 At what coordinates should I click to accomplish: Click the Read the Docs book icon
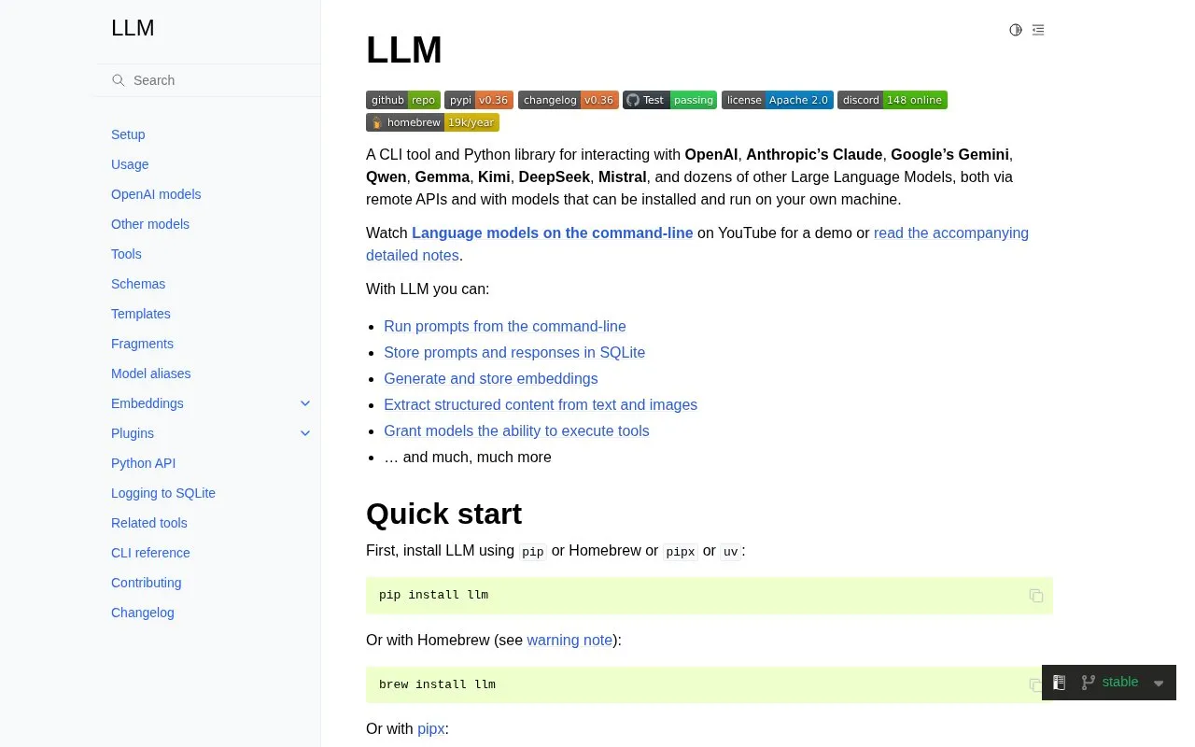[1060, 683]
